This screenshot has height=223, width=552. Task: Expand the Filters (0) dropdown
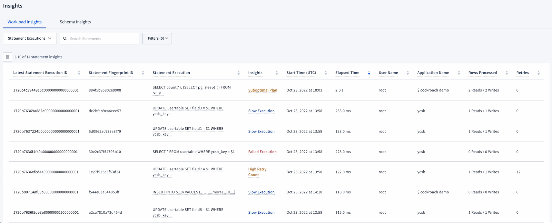pos(157,39)
